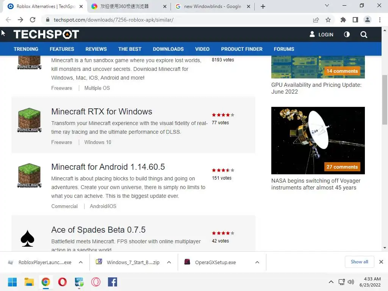388x291 pixels.
Task: Open GPU Availability and Pricing Update headline
Action: (x=316, y=88)
